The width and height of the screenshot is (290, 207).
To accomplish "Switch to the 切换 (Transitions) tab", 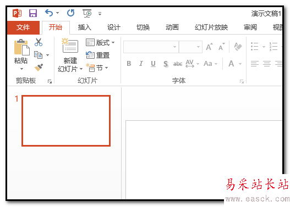I will point(143,27).
